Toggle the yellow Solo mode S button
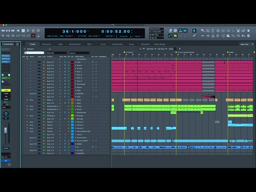Screen dimensions: 256x192 click(x=175, y=36)
